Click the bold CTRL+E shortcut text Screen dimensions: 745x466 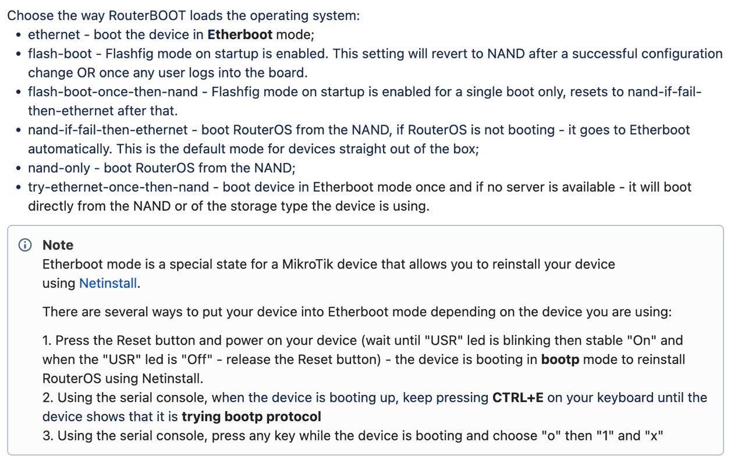point(517,398)
